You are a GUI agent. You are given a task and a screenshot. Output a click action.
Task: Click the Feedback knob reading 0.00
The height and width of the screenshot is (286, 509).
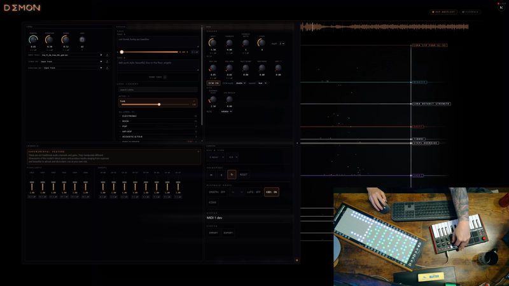click(229, 43)
